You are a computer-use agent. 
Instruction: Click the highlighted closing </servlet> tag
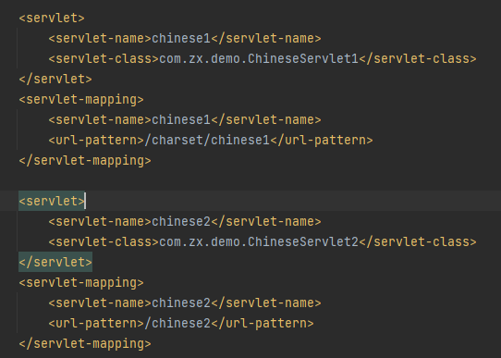pyautogui.click(x=55, y=262)
